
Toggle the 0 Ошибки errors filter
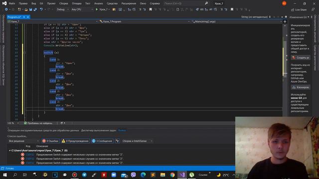(50, 141)
